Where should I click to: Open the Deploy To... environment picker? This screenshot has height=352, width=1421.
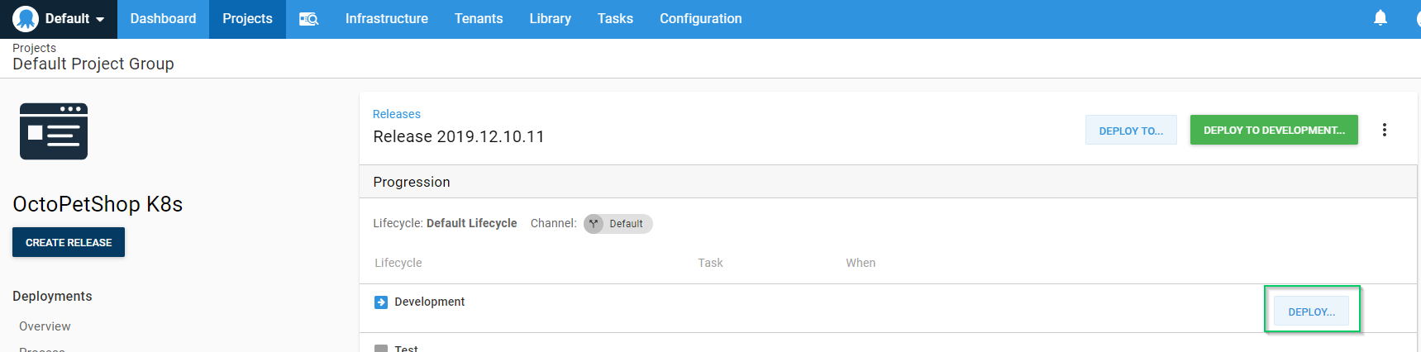[1130, 131]
